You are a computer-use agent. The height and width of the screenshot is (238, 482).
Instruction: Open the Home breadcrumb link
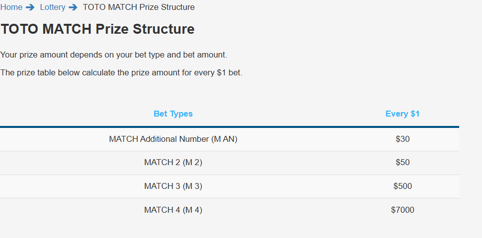click(x=11, y=7)
